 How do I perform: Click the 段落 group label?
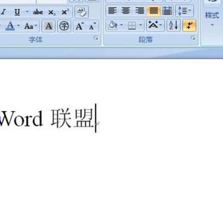(x=145, y=40)
